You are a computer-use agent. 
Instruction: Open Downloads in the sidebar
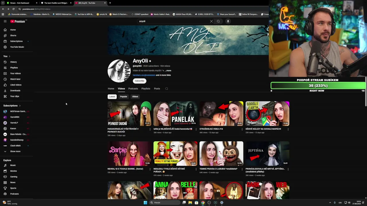(x=15, y=91)
